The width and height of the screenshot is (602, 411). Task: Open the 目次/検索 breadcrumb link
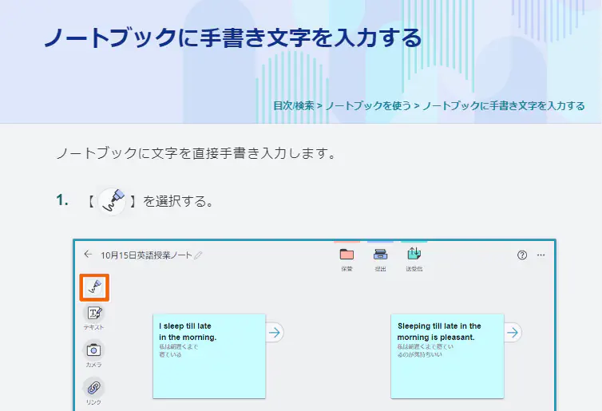click(x=294, y=106)
